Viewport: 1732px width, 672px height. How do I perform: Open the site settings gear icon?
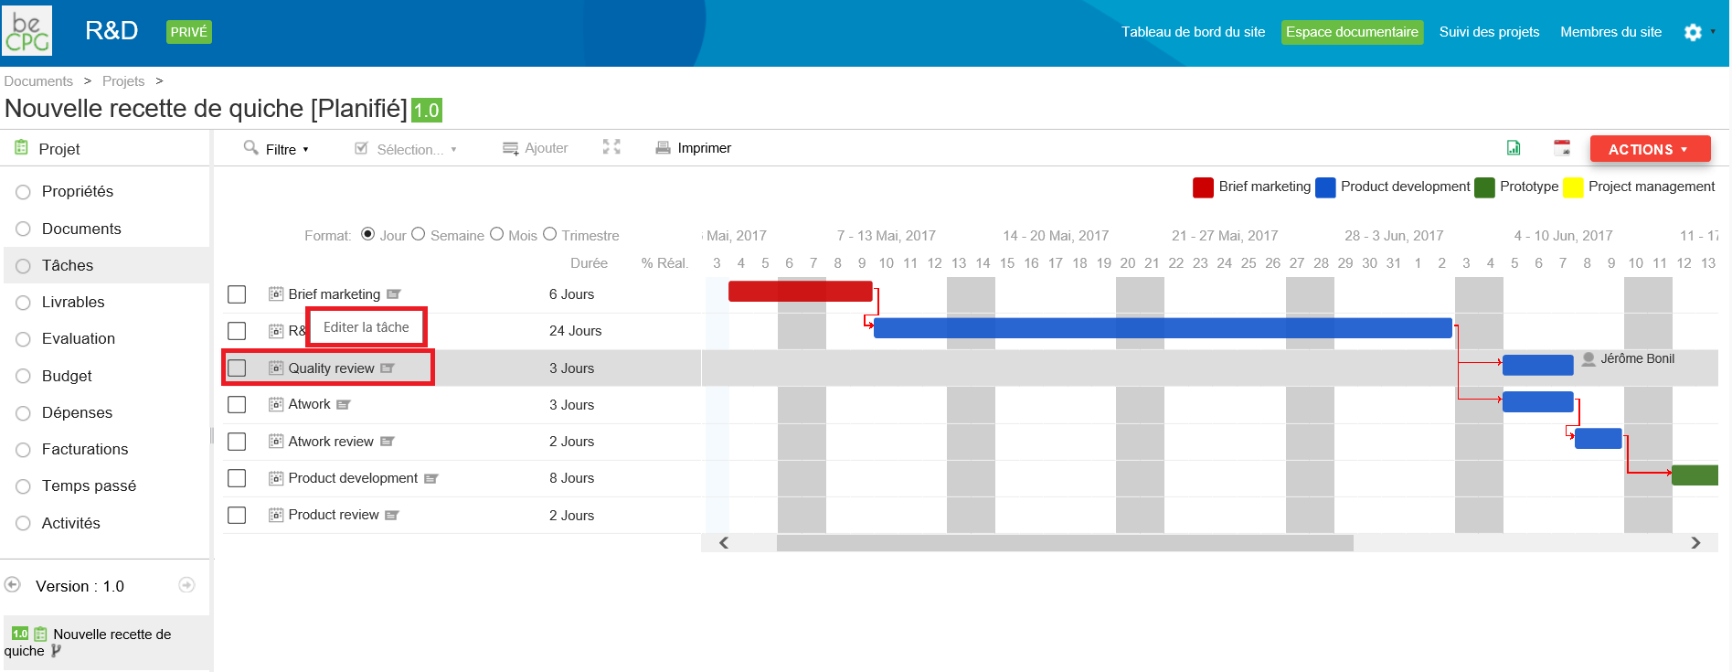[1693, 32]
